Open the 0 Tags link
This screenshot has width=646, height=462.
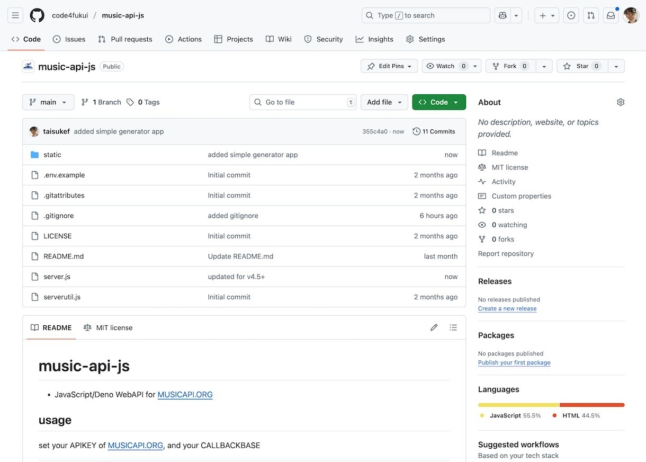pyautogui.click(x=143, y=102)
